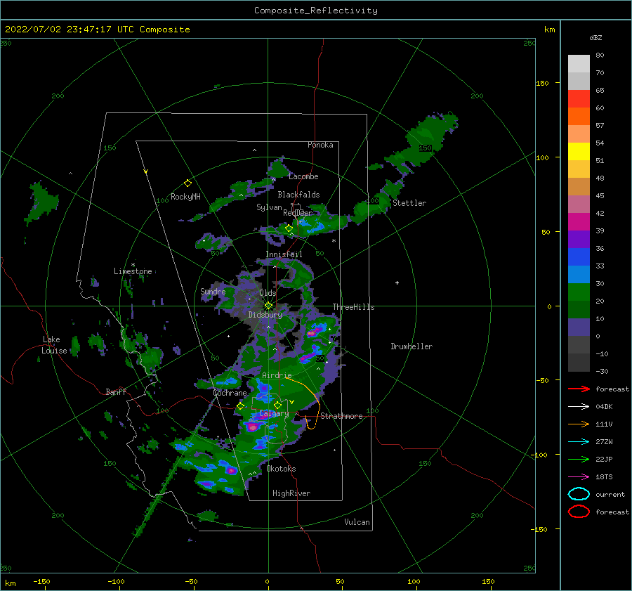
Task: Click the light gray 80 dBZ swatch
Action: click(x=579, y=63)
